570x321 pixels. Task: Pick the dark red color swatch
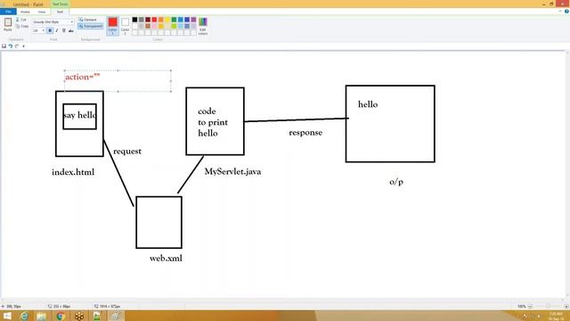click(148, 20)
